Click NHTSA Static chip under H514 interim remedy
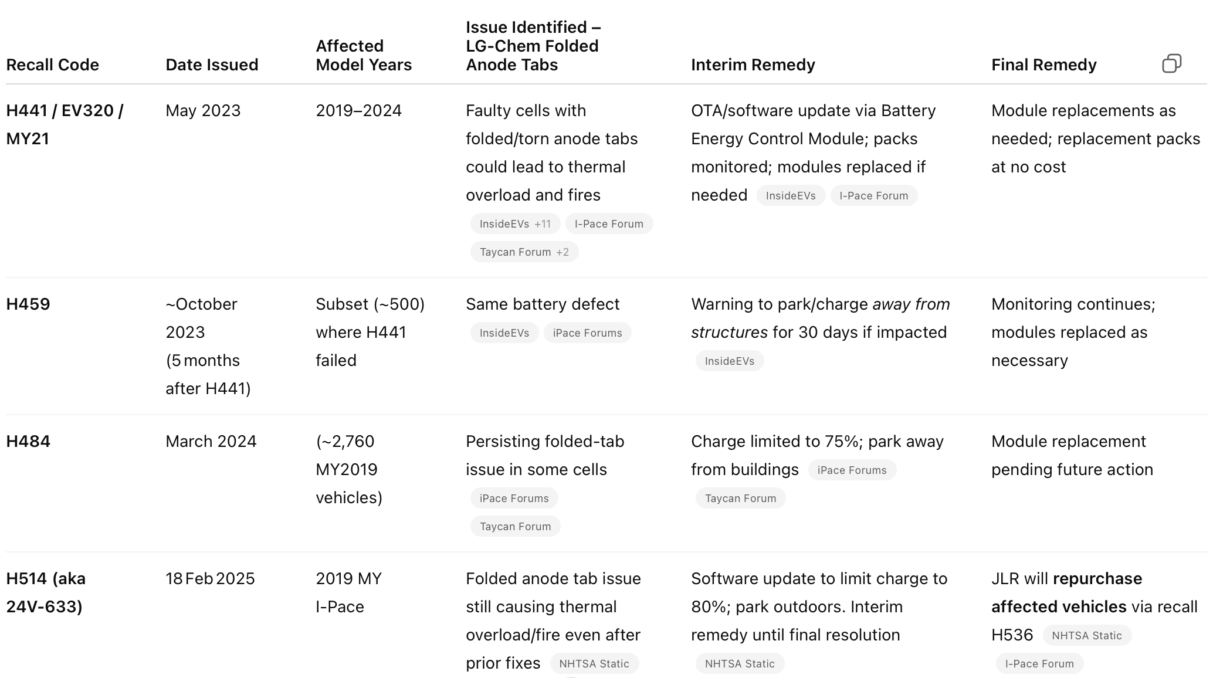This screenshot has width=1213, height=678. coord(739,664)
